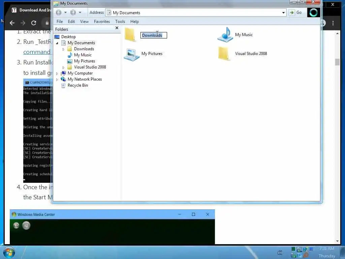Screen dimensions: 345x259
Task: Click the down arrow of the browser scrollbar
Action: point(338,241)
